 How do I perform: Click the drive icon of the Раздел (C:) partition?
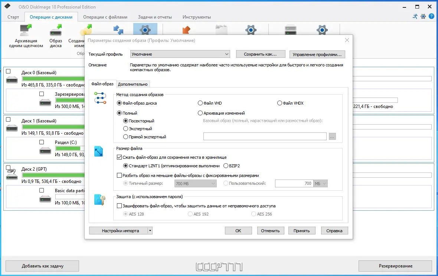pos(45,151)
